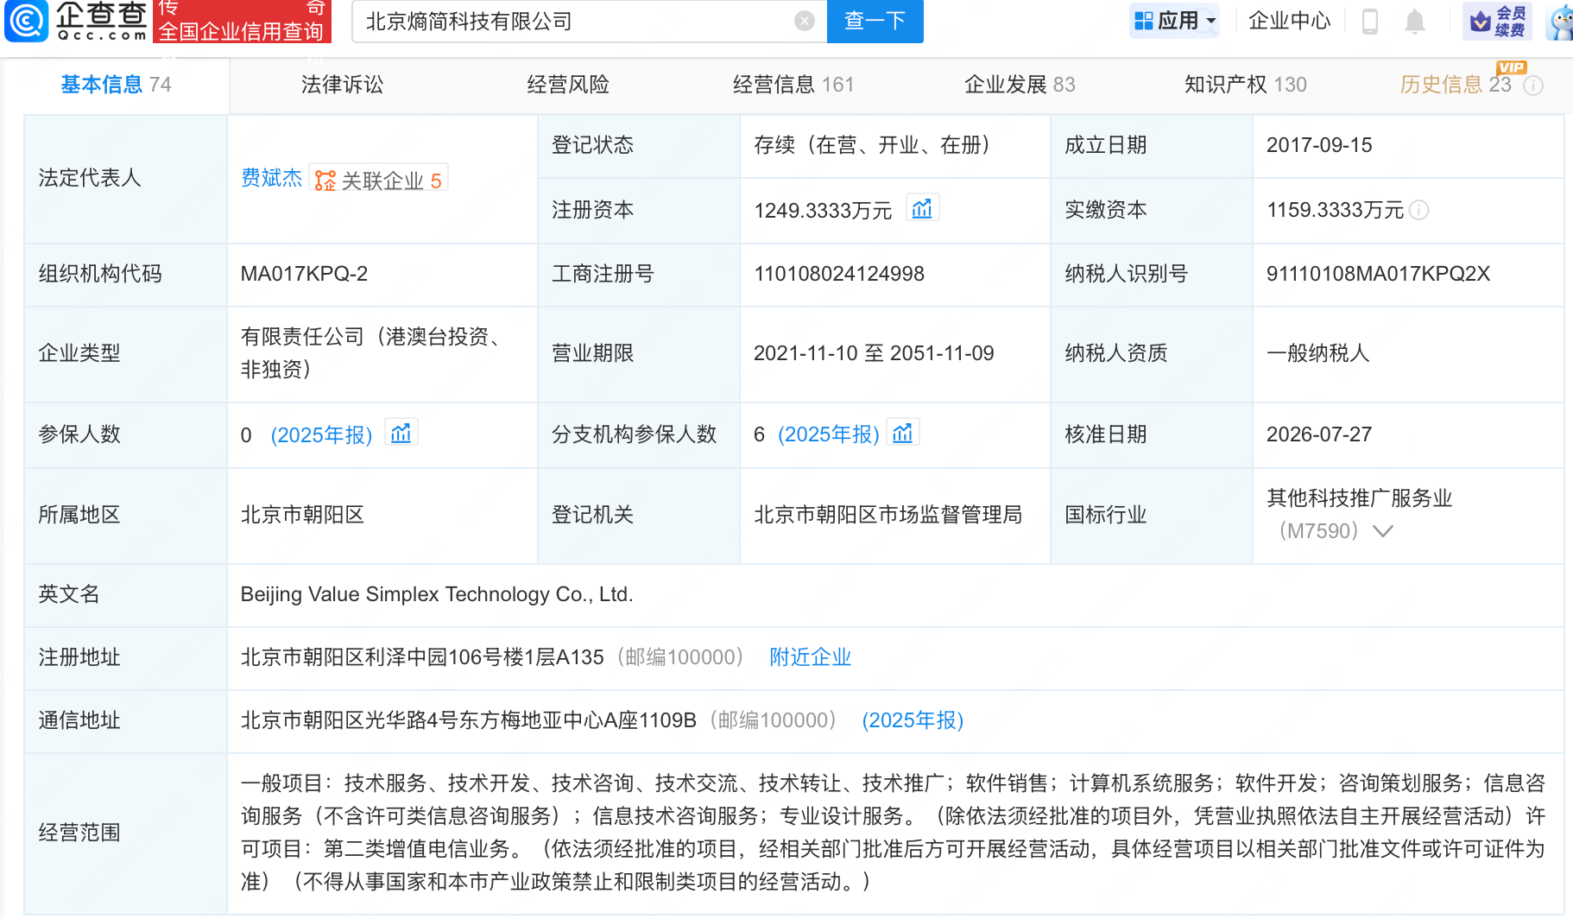1573x919 pixels.
Task: Select the 通信地址 mailing address text
Action: [468, 720]
